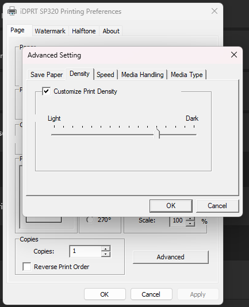Click the Copies number field
The height and width of the screenshot is (307, 249).
86,251
